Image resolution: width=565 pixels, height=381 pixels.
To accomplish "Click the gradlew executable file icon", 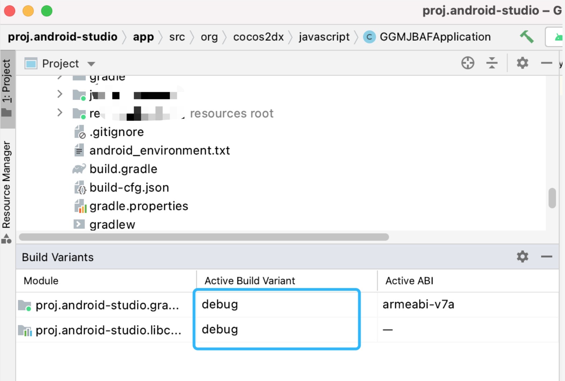I will 79,224.
